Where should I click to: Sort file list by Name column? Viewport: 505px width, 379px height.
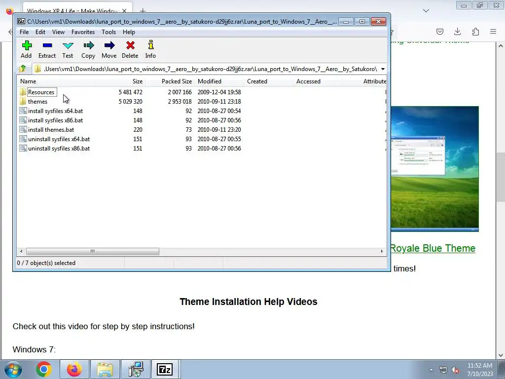(x=56, y=81)
